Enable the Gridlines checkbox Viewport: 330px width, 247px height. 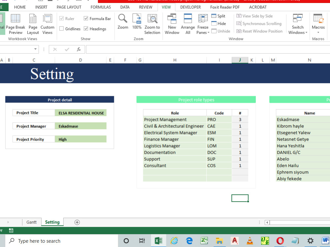61,29
